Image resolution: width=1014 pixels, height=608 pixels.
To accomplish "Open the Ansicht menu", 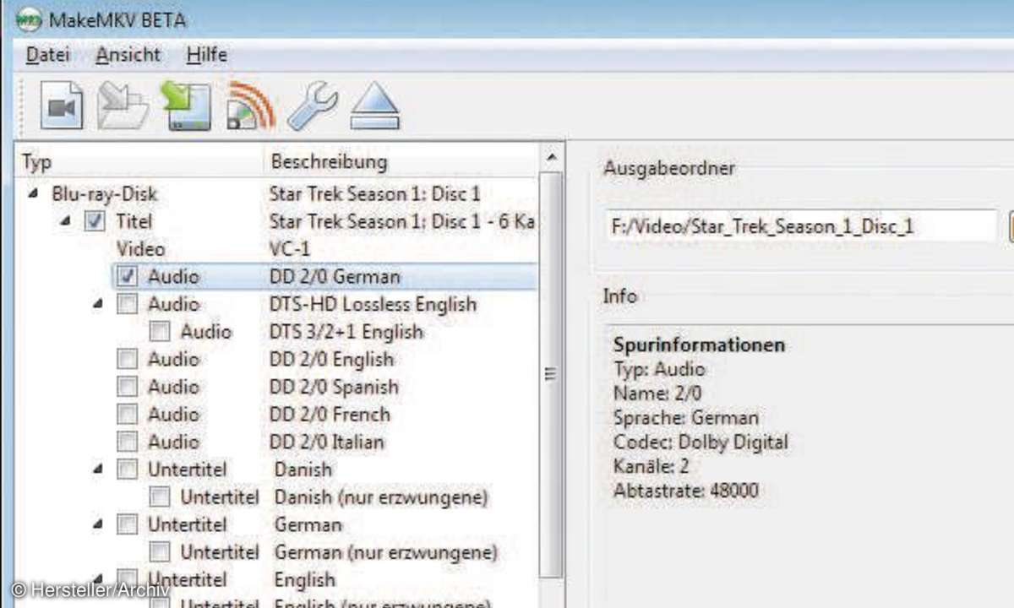I will (x=128, y=55).
